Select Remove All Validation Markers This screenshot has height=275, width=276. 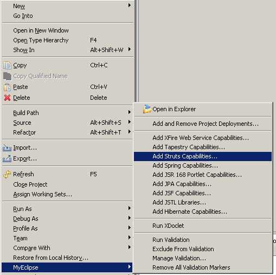click(203, 267)
